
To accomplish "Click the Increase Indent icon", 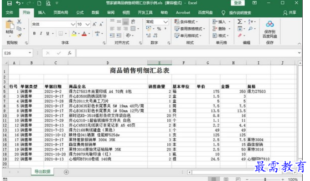I will [119, 35].
